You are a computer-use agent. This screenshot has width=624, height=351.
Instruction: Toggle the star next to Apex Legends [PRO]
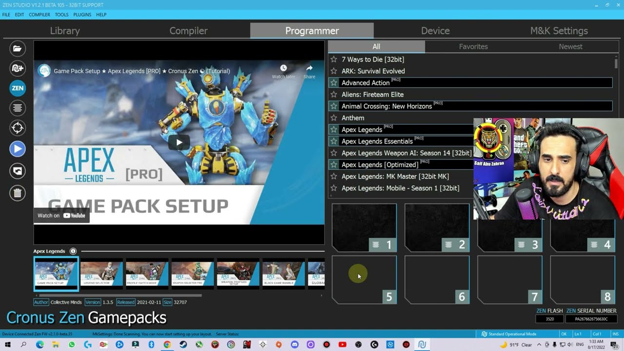[334, 130]
